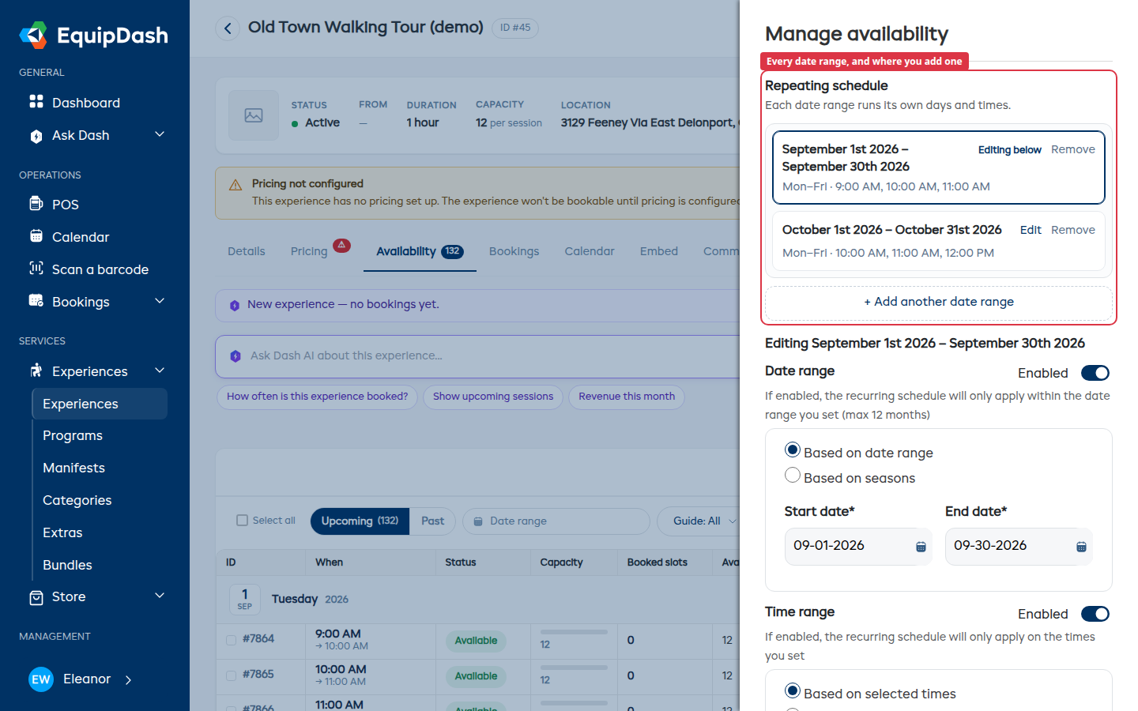This screenshot has height=711, width=1138.
Task: Edit the October 2026 date range
Action: [x=1031, y=230]
